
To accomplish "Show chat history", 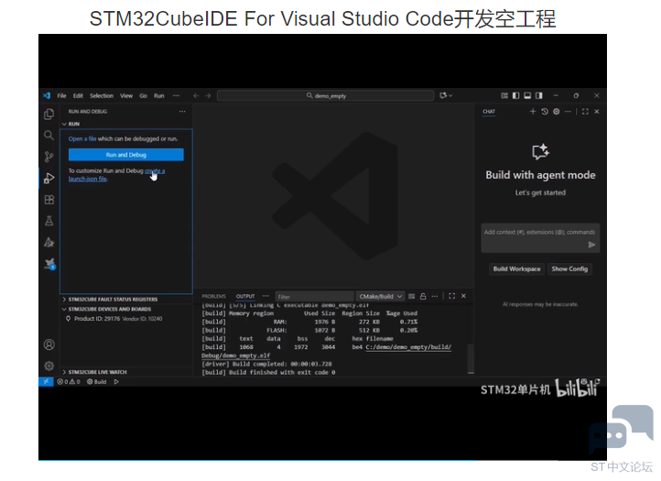I will 545,112.
